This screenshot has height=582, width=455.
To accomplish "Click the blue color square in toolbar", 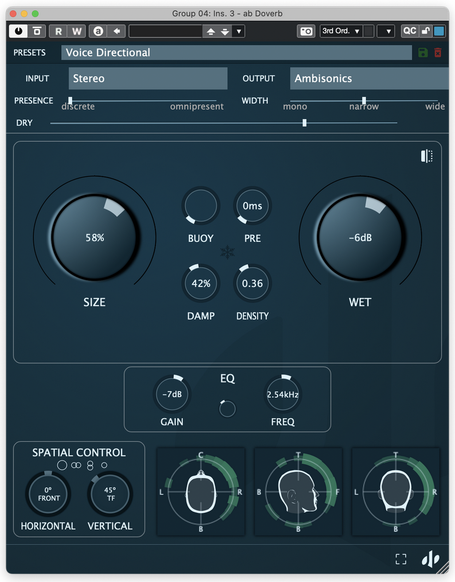I will pyautogui.click(x=439, y=31).
